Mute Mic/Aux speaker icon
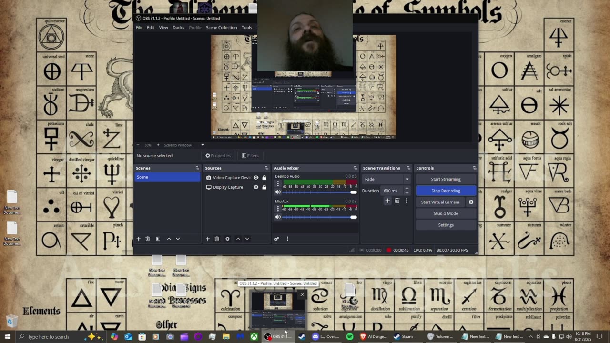 pyautogui.click(x=278, y=217)
